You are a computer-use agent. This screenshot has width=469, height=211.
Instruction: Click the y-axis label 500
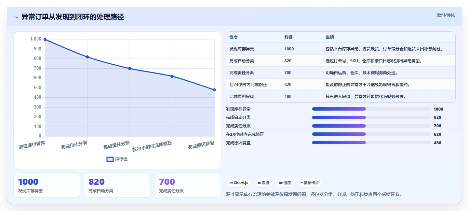(38, 88)
